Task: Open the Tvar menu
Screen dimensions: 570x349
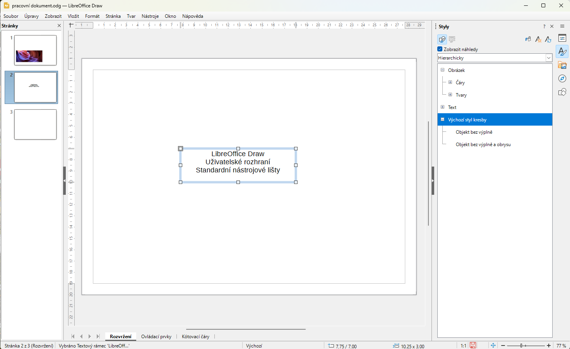Action: pos(131,16)
